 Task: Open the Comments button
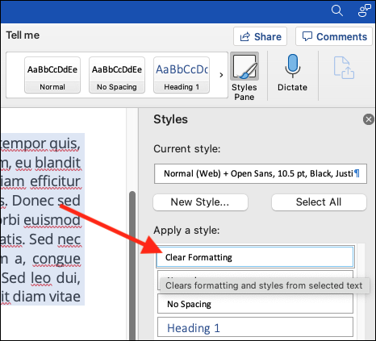[334, 36]
